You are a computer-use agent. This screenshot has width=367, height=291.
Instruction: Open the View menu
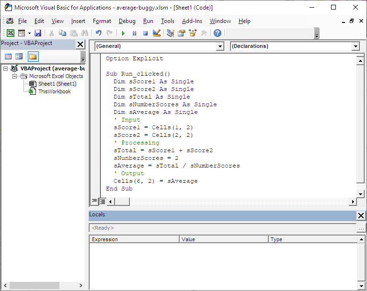(57, 21)
